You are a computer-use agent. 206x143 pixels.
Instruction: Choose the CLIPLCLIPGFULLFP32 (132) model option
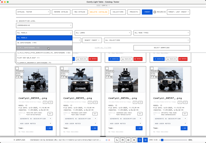[x=44, y=53]
